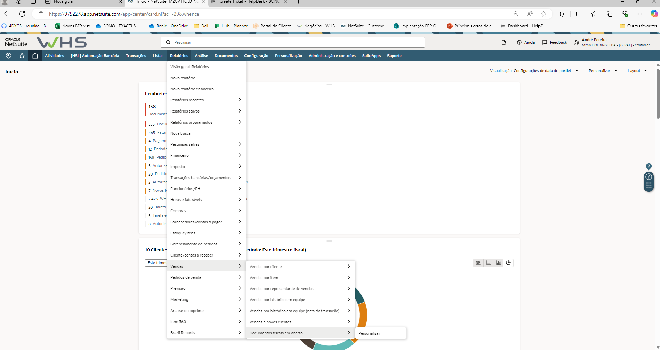Expand Visualização portlet date settings dropdown
The width and height of the screenshot is (660, 350).
click(534, 71)
